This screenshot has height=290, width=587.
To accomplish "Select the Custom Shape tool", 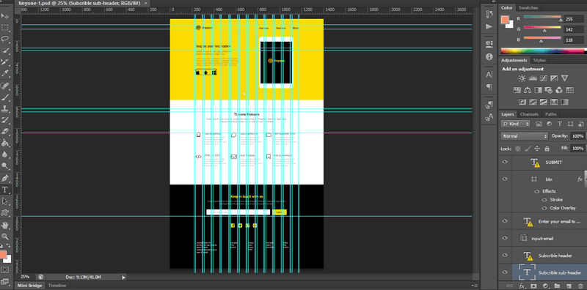I will (5, 212).
